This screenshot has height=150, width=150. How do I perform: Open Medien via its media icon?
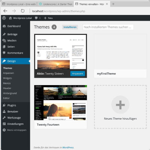coord(4,40)
